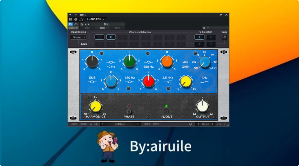Click the automation curve icon beside power

tap(76, 24)
